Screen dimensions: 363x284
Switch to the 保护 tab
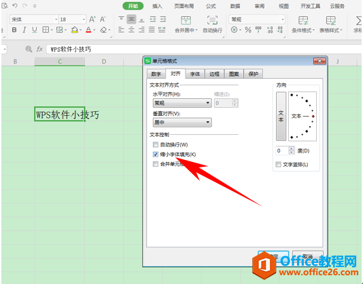[254, 74]
